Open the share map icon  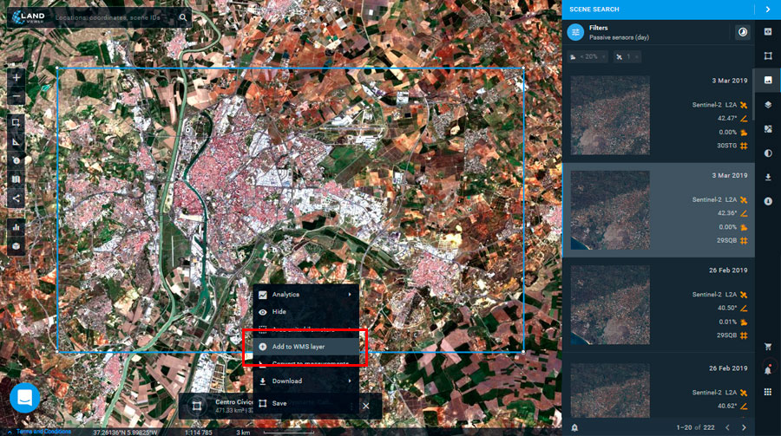point(16,198)
